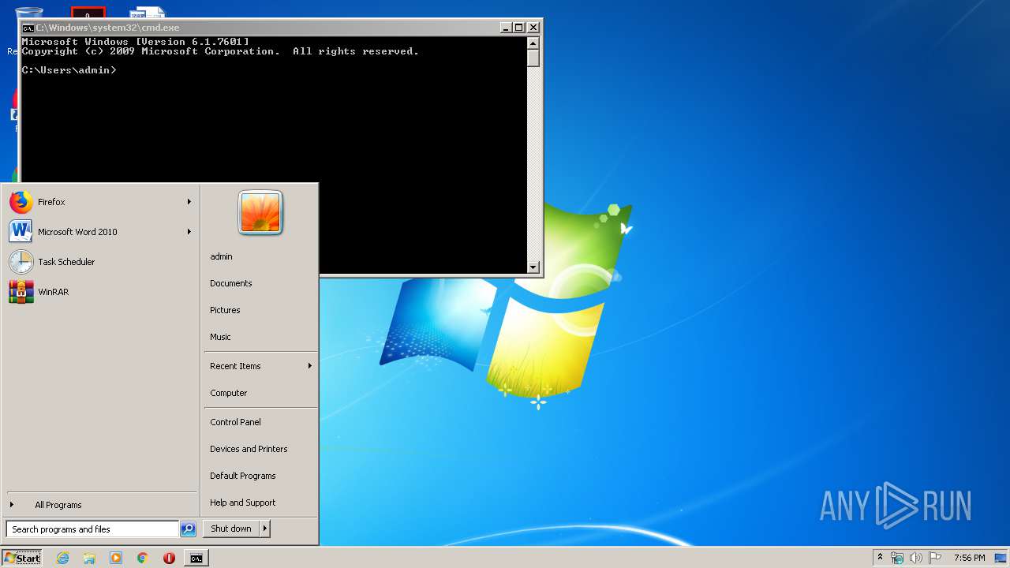The width and height of the screenshot is (1010, 568).
Task: Open Control Panel
Action: 260,422
